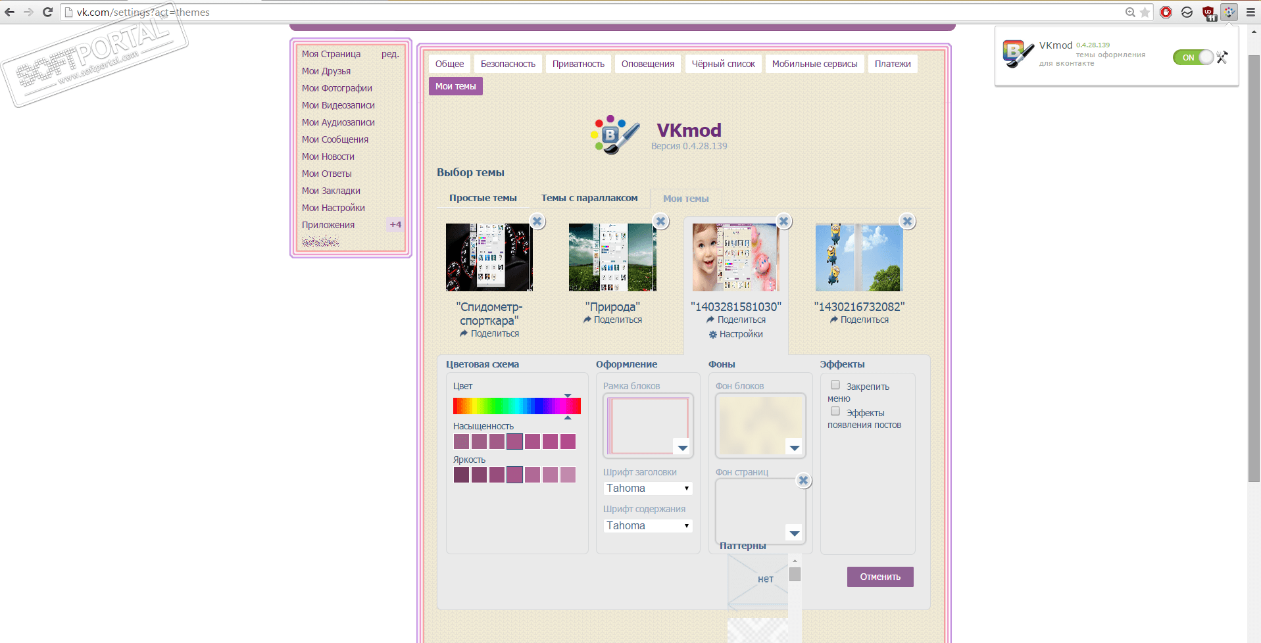Open "Мои Сообщения" in the sidebar
Image resolution: width=1261 pixels, height=643 pixels.
(335, 139)
